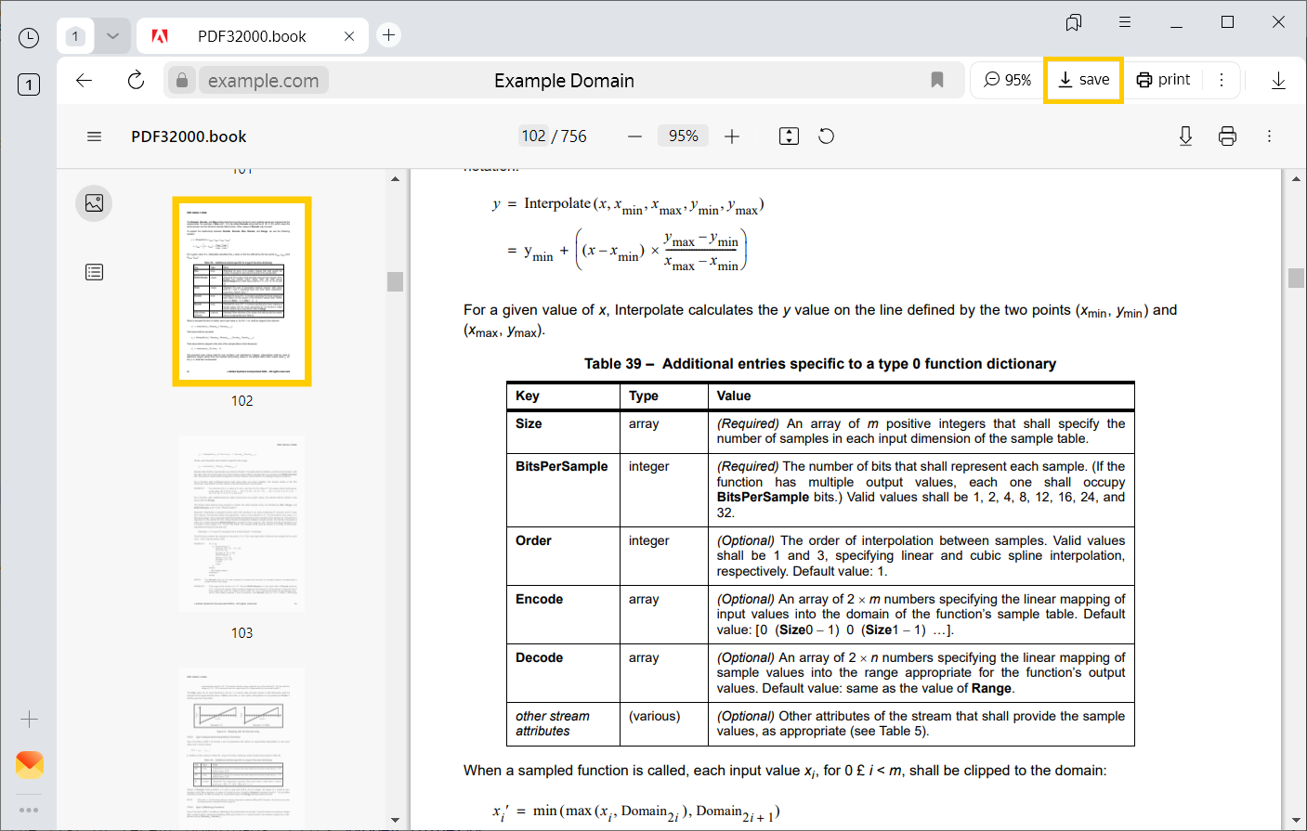Image resolution: width=1307 pixels, height=831 pixels.
Task: Open the PDF viewer more options menu
Action: coord(1269,136)
